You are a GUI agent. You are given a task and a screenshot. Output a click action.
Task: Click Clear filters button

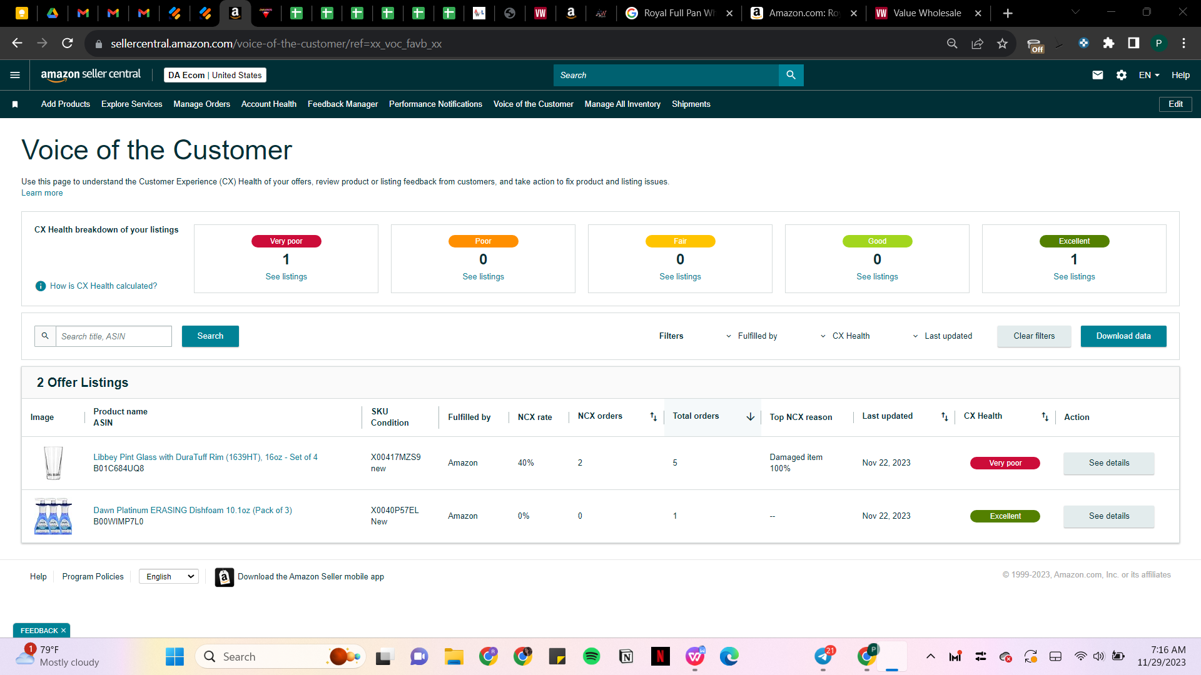(x=1034, y=336)
